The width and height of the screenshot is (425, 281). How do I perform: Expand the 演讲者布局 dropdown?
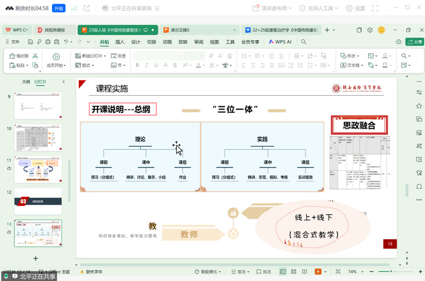pos(278,8)
